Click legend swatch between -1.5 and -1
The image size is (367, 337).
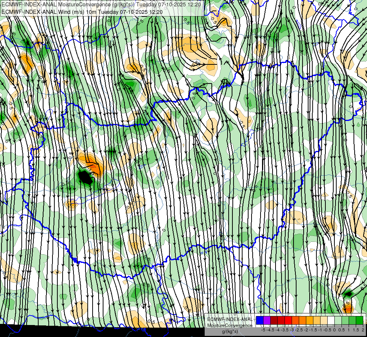click(x=317, y=320)
